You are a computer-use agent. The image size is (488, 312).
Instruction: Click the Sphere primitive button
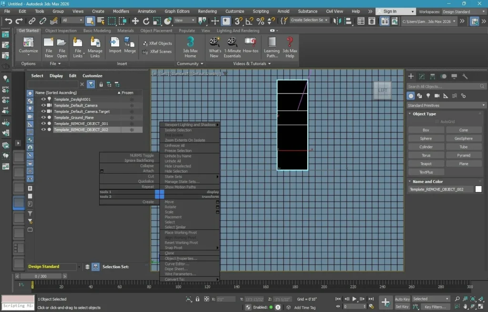[426, 138]
